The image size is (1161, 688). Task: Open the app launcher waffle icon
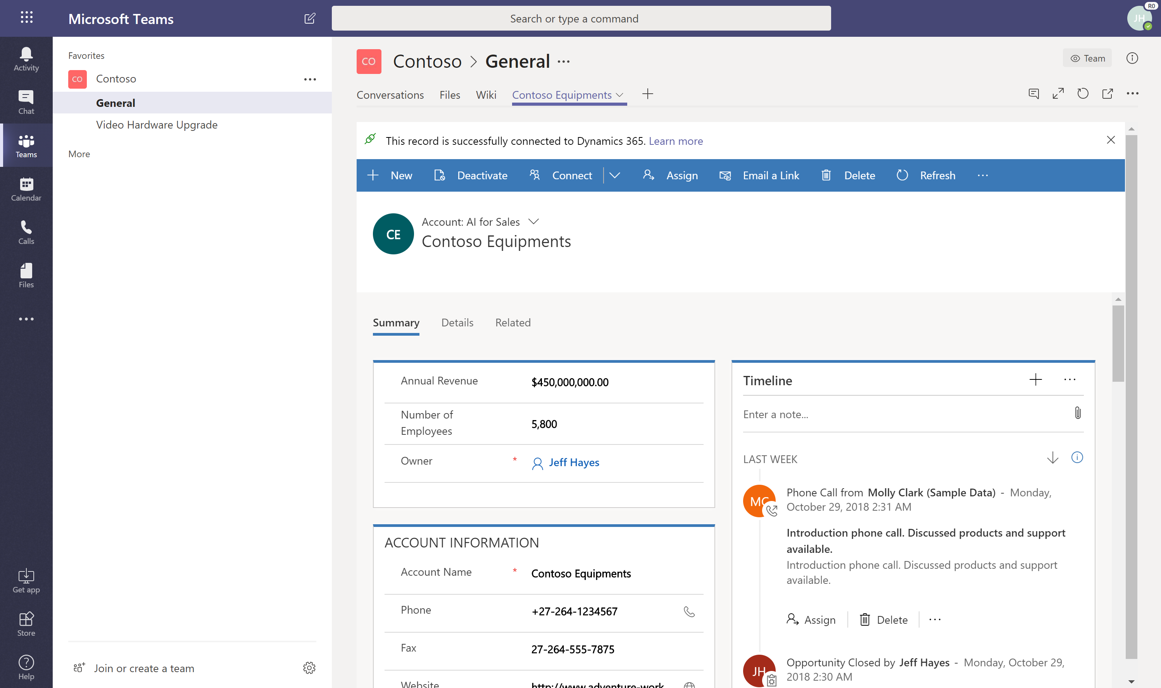point(26,18)
